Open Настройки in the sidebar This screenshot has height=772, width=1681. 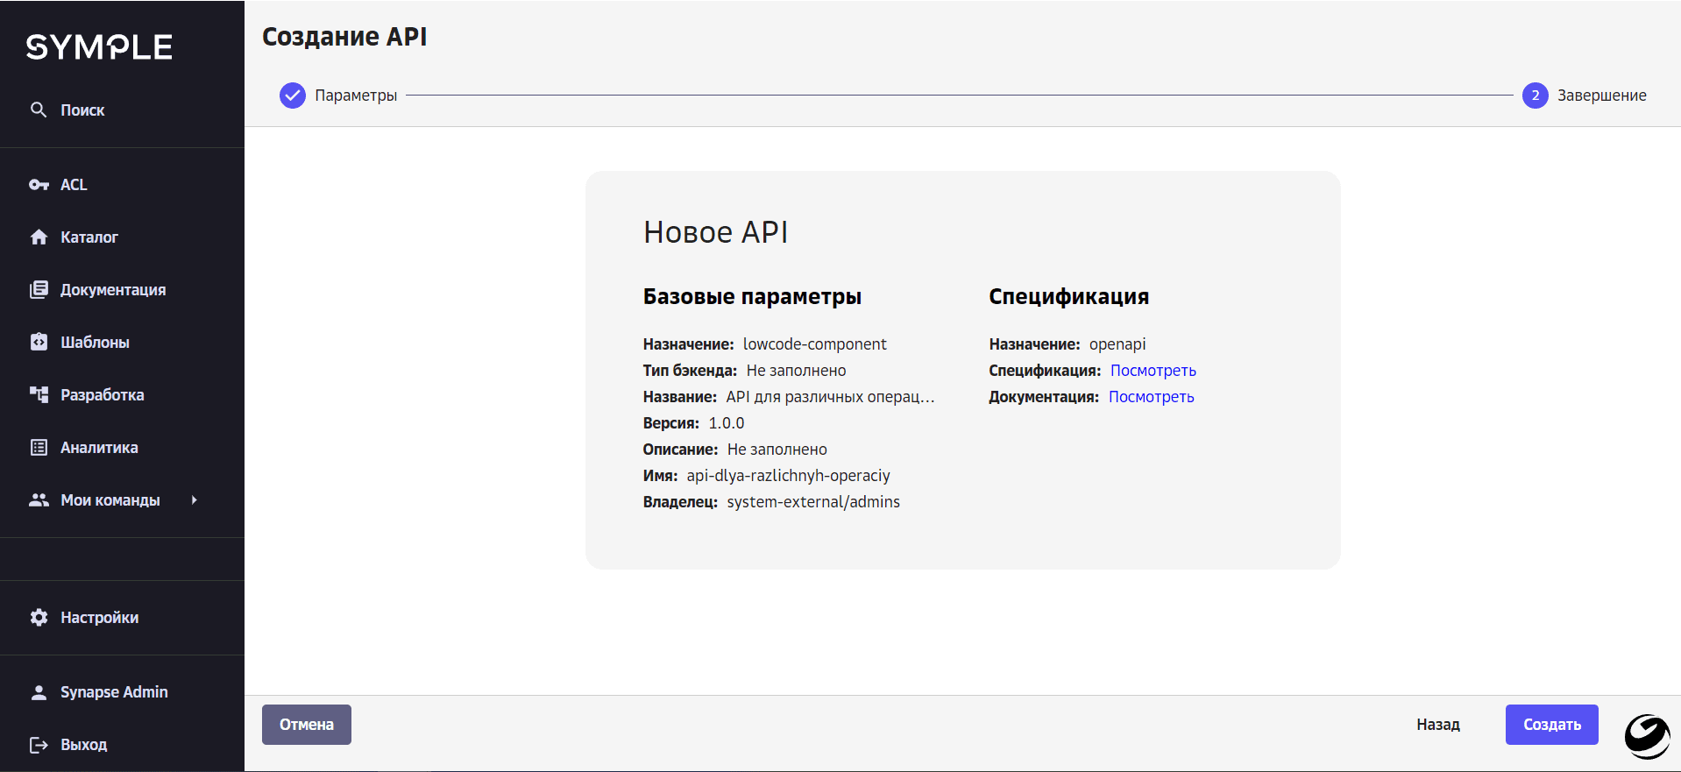point(100,618)
